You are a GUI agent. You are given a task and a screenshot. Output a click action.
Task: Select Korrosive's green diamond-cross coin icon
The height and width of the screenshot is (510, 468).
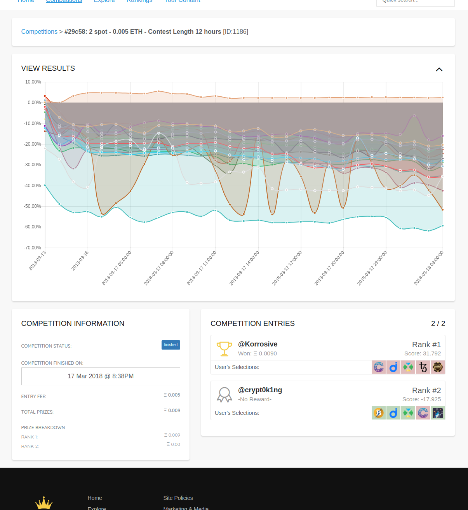click(x=408, y=367)
